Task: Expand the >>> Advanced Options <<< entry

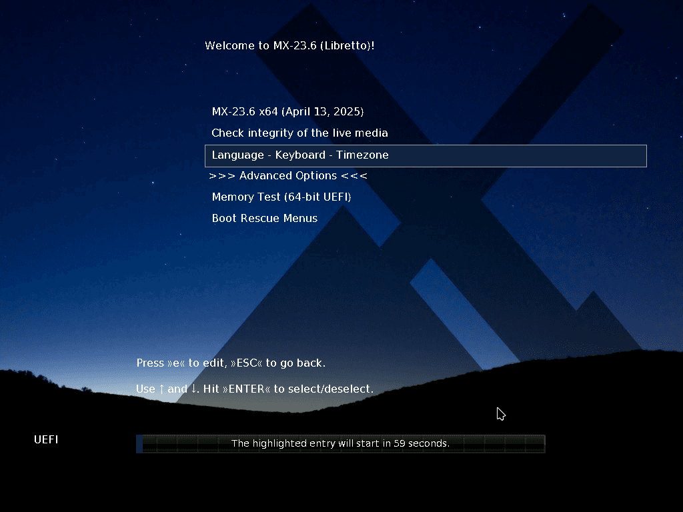Action: [288, 176]
